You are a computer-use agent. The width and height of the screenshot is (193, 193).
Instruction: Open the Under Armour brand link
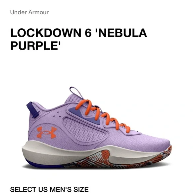29,12
